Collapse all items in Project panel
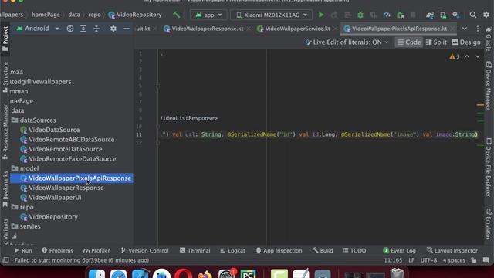494x278 pixels. 96,29
